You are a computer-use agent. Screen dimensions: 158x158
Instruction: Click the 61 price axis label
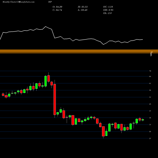[x=150, y=83]
